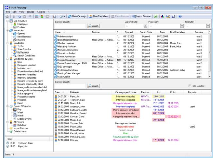The image size is (222, 163).
Task: Click the Excel export icon
Action: [156, 17]
